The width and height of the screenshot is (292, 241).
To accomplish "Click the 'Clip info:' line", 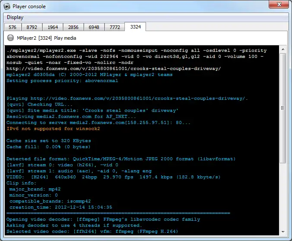I will coord(22,183).
